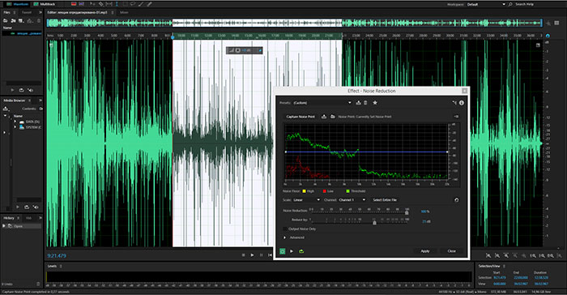Load a noise print from disk
Image resolution: width=567 pixels, height=295 pixels.
pyautogui.click(x=333, y=117)
